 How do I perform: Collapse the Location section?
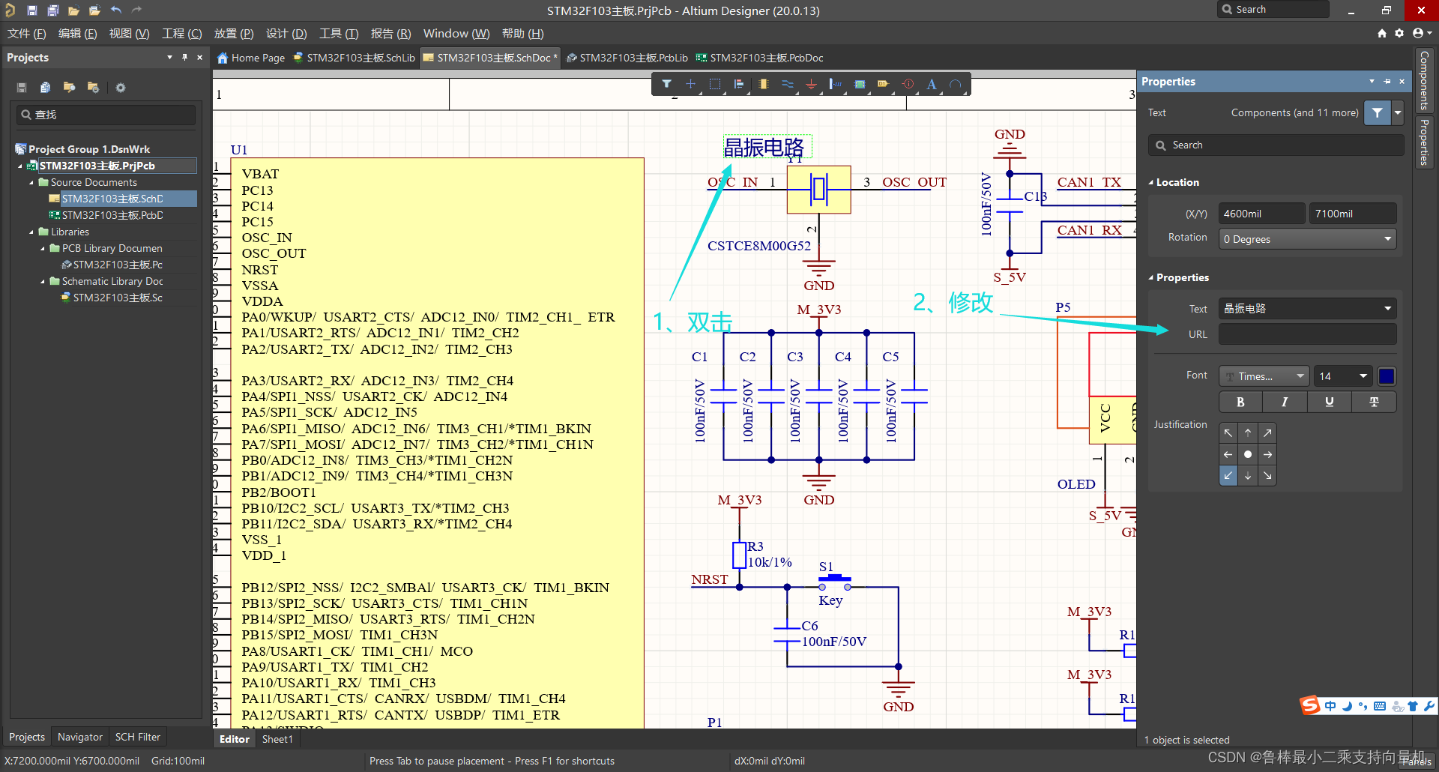(x=1152, y=182)
